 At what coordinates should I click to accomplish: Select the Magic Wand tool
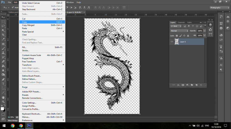pyautogui.click(x=3, y=31)
